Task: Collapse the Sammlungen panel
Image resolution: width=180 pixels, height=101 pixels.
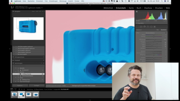Action: point(13,63)
